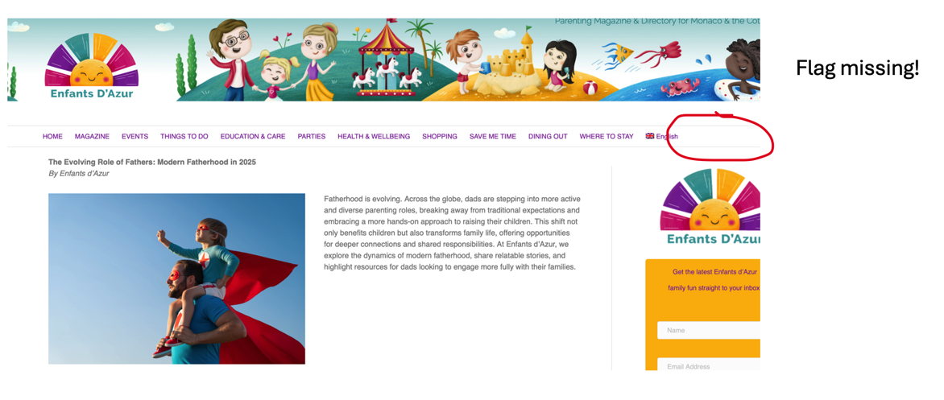Expand the English language selector

tap(661, 137)
